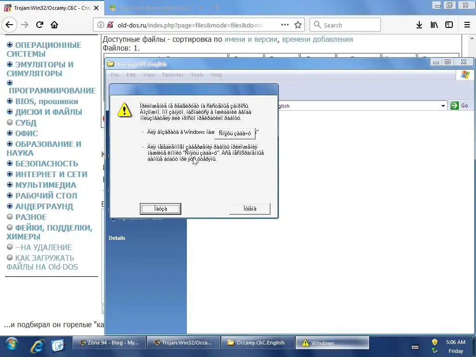This screenshot has width=476, height=357.
Task: Expand ОПЕРАЦИОННЫЕ СИСТЕМЫ category
Action: pos(10,45)
